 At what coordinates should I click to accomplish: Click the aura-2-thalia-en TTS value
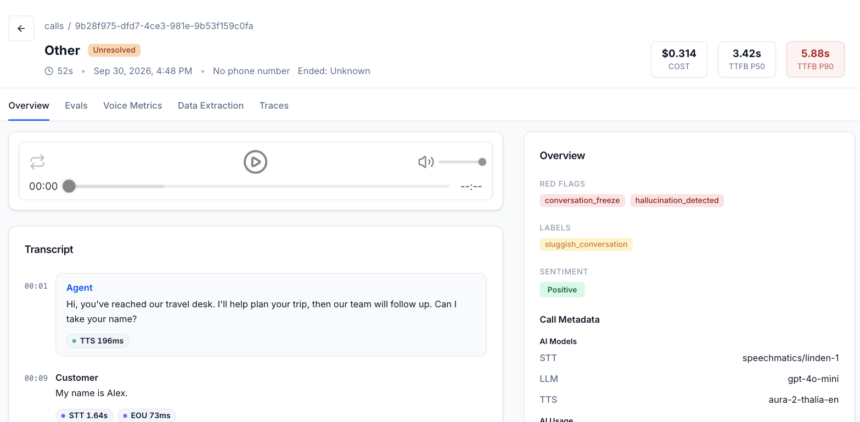click(803, 400)
